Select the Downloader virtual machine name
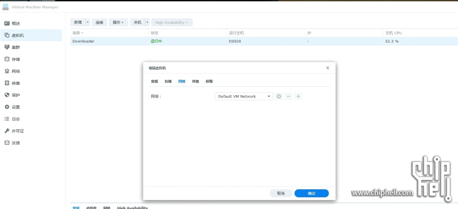Image resolution: width=458 pixels, height=209 pixels. [83, 42]
